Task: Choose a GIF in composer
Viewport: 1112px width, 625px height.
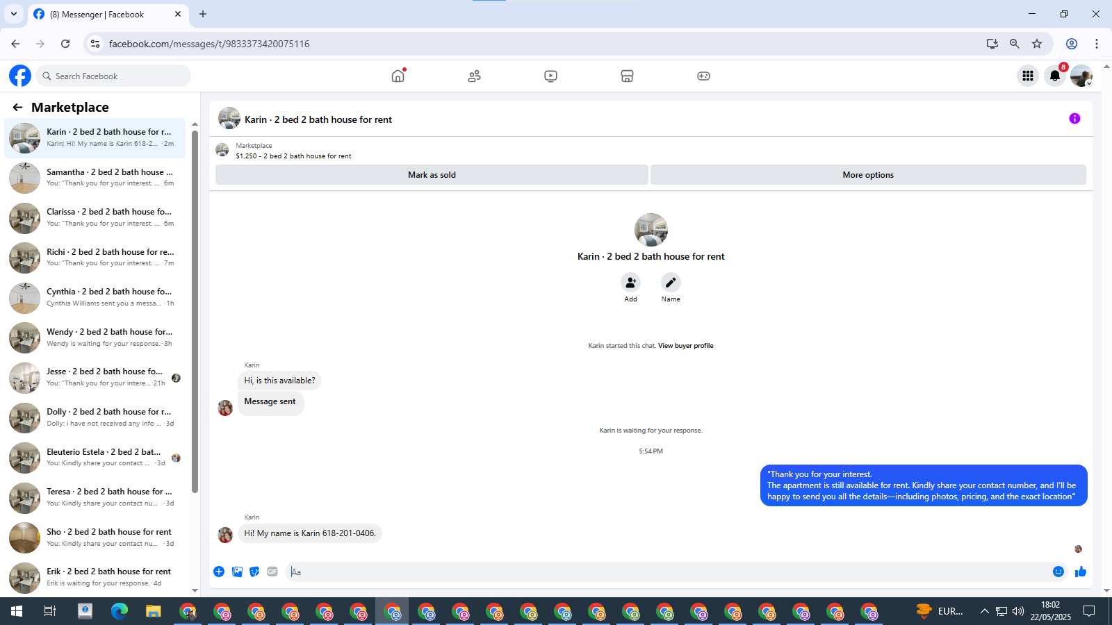Action: pyautogui.click(x=272, y=572)
